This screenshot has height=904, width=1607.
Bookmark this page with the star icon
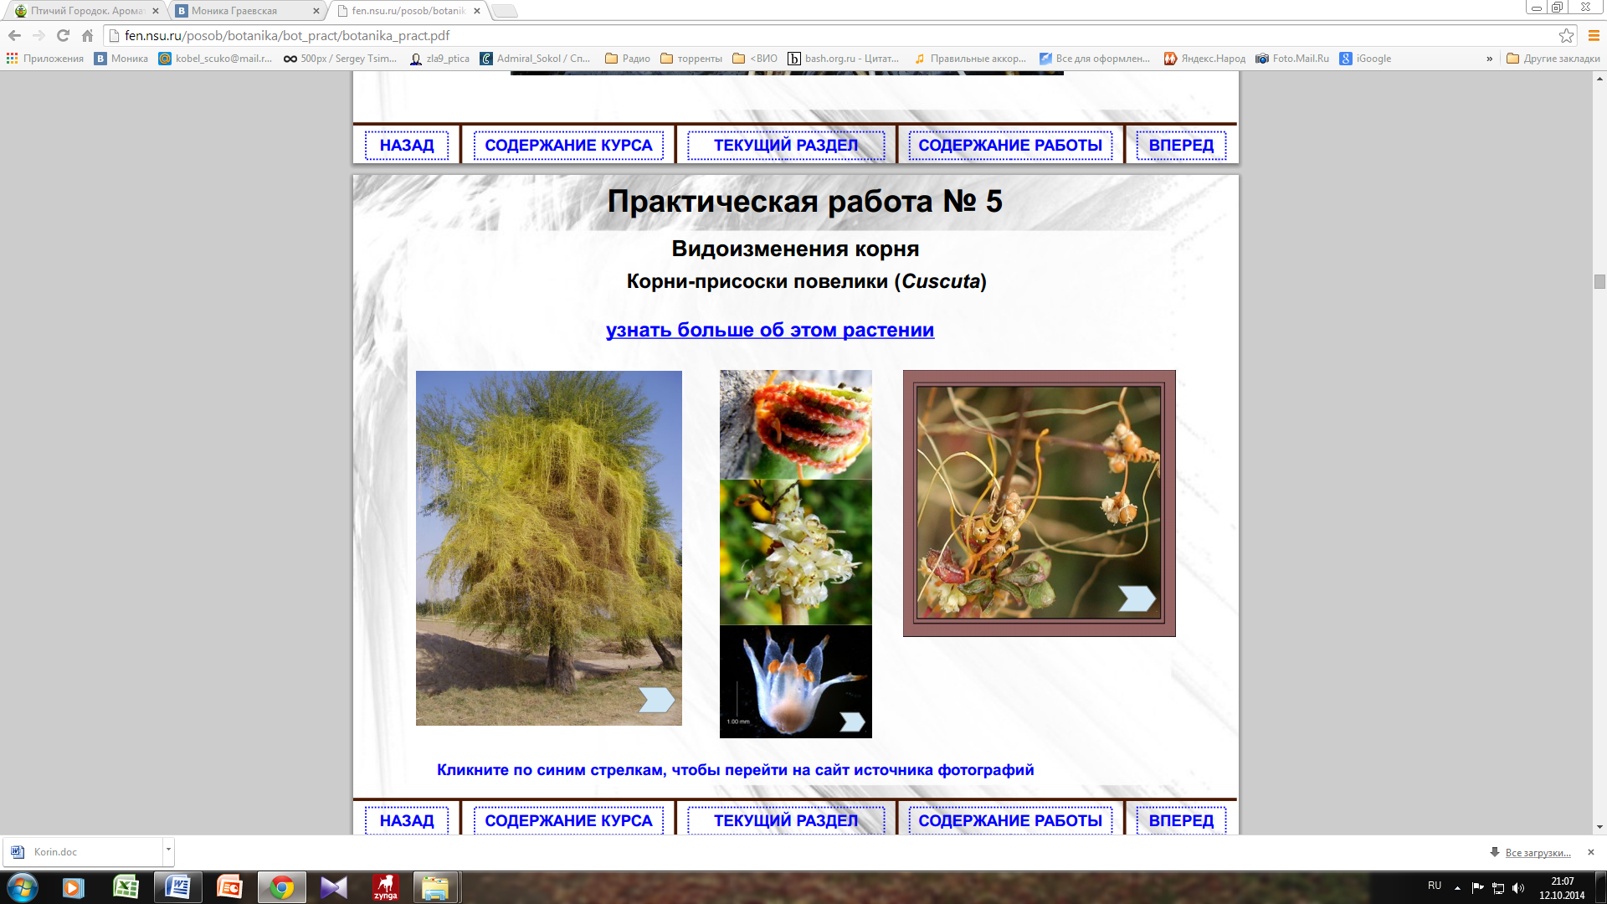(x=1566, y=35)
